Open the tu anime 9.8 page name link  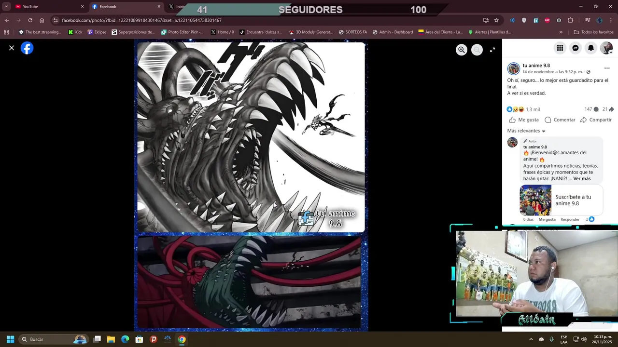[x=536, y=66]
